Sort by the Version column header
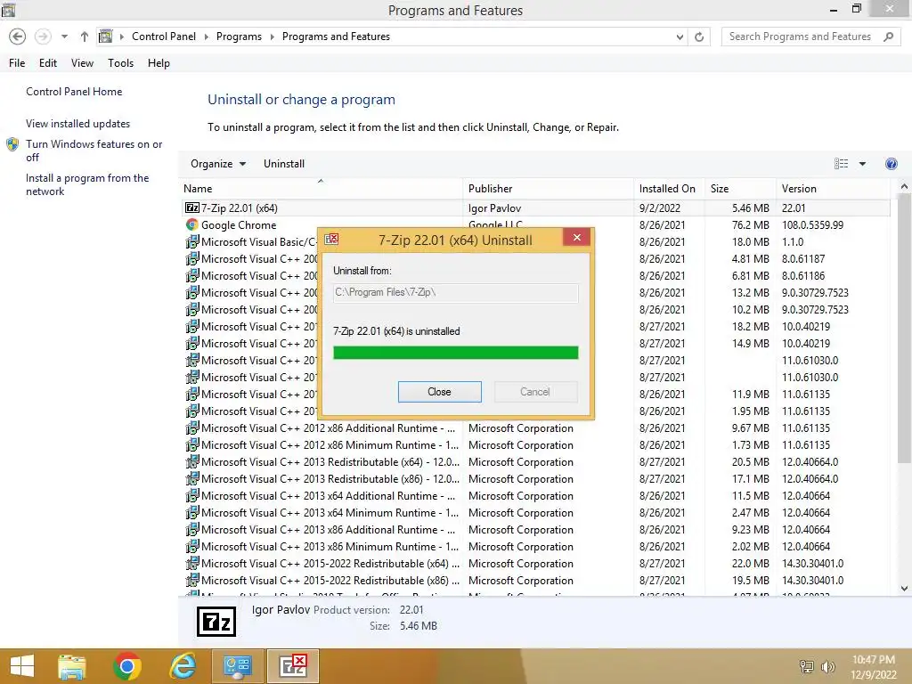The height and width of the screenshot is (684, 912). click(x=833, y=189)
